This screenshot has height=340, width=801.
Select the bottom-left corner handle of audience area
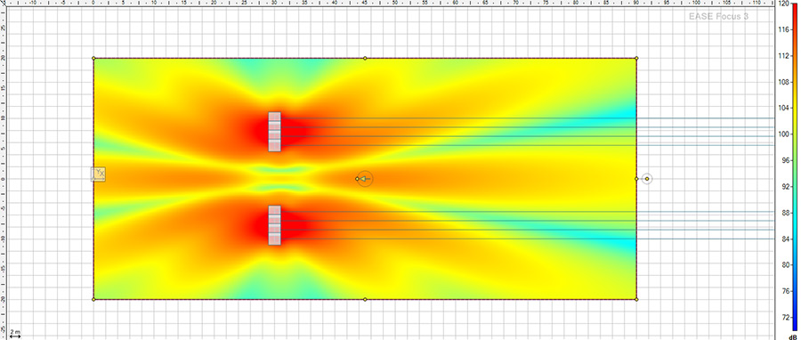[x=93, y=299]
